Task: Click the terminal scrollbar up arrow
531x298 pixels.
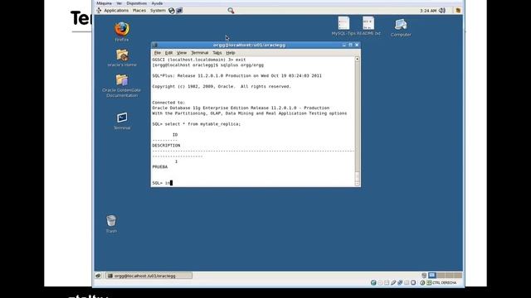Action: tap(357, 59)
